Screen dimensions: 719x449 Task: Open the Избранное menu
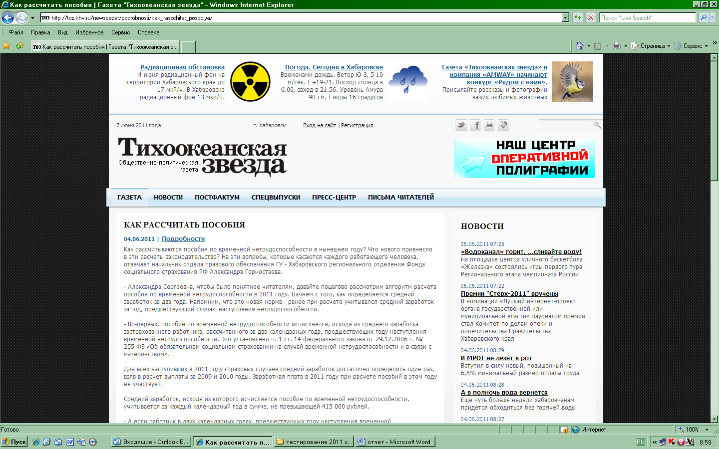point(89,32)
